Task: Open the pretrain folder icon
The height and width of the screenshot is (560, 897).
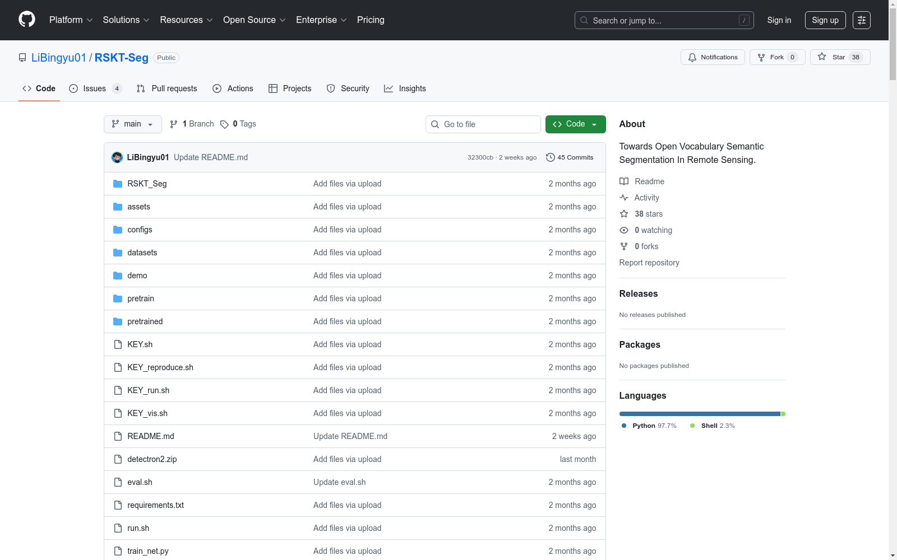Action: (x=118, y=298)
